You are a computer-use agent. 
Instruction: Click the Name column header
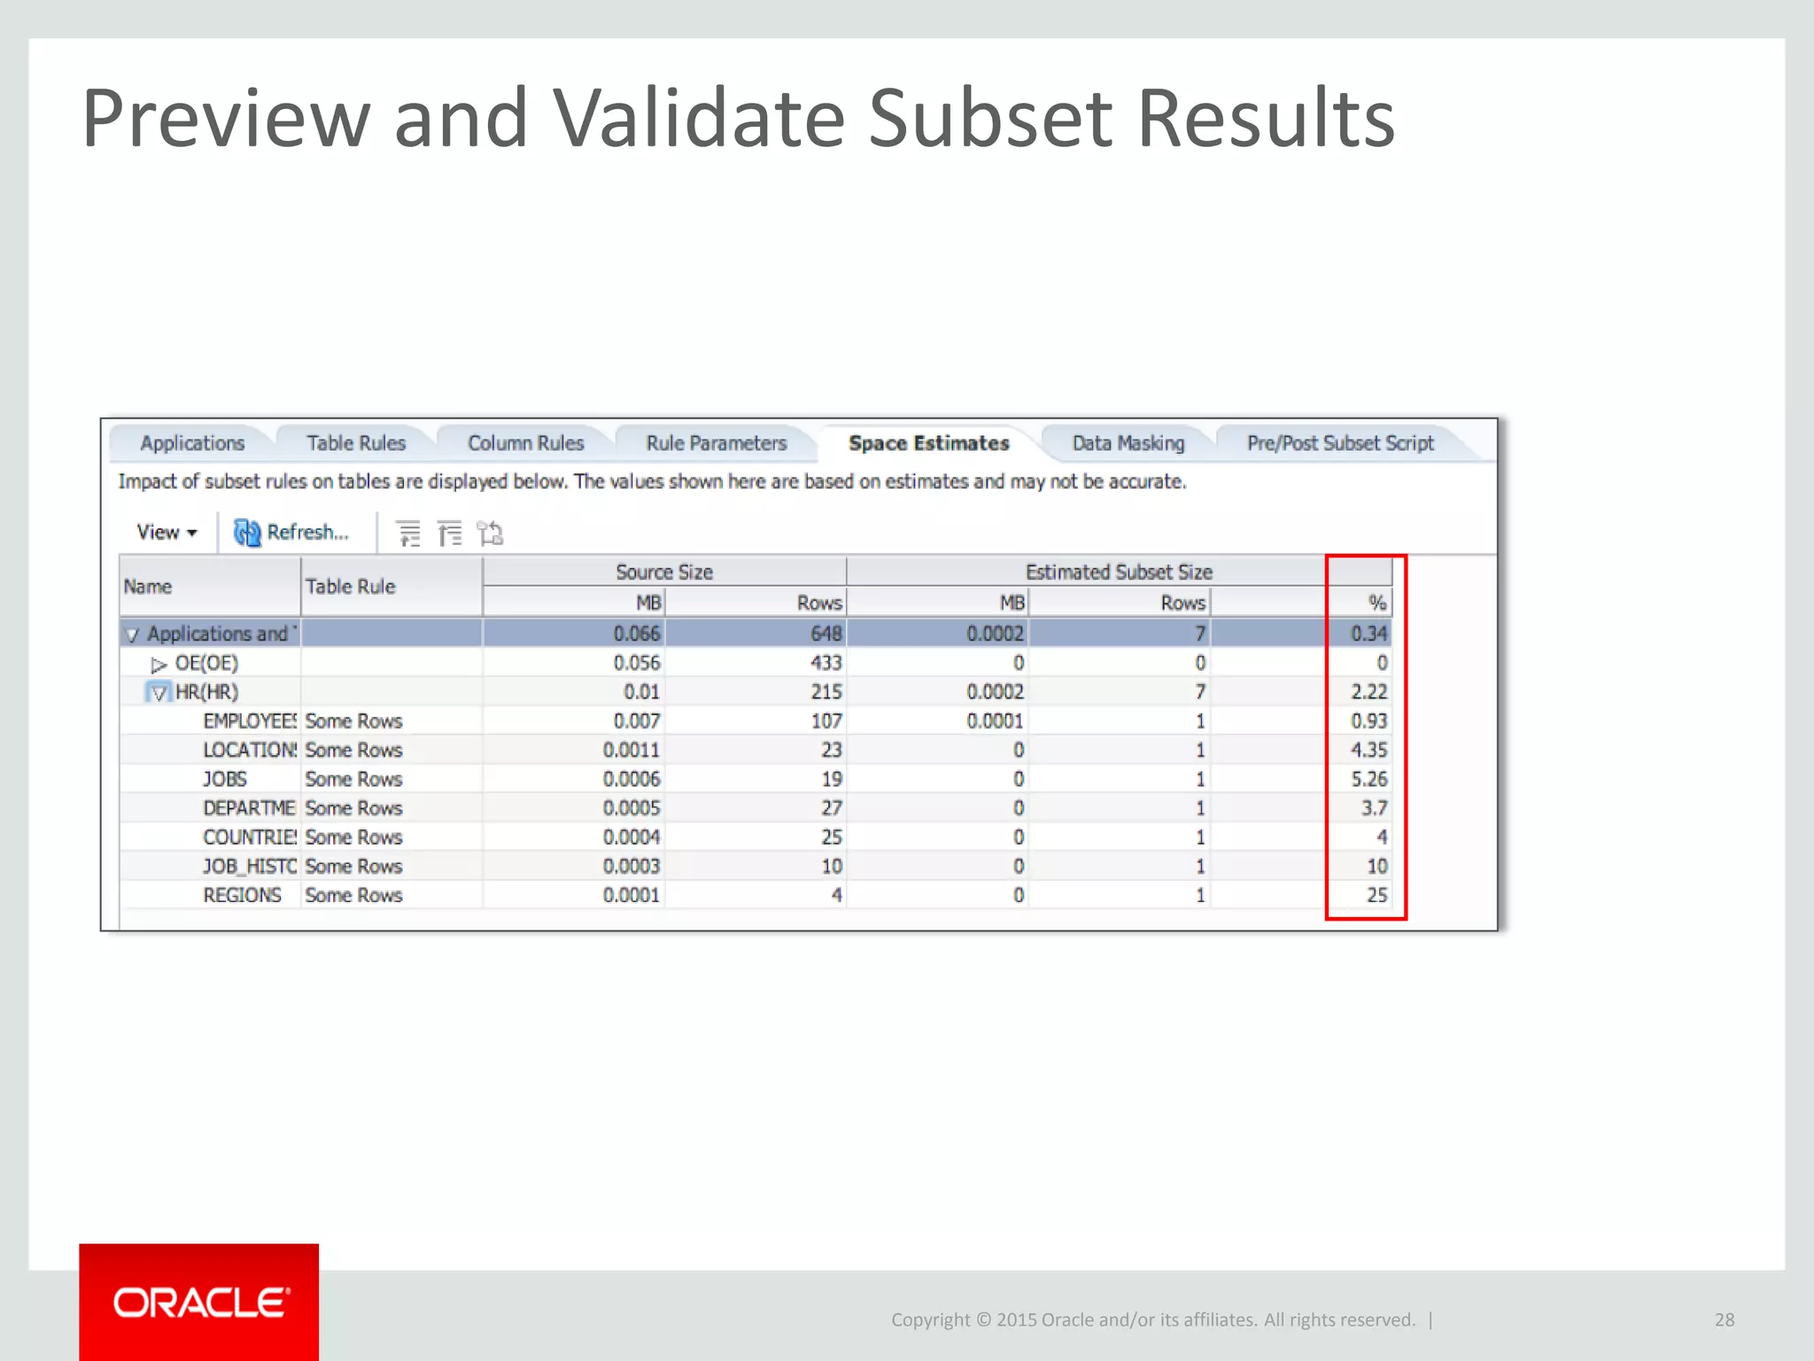pos(211,587)
